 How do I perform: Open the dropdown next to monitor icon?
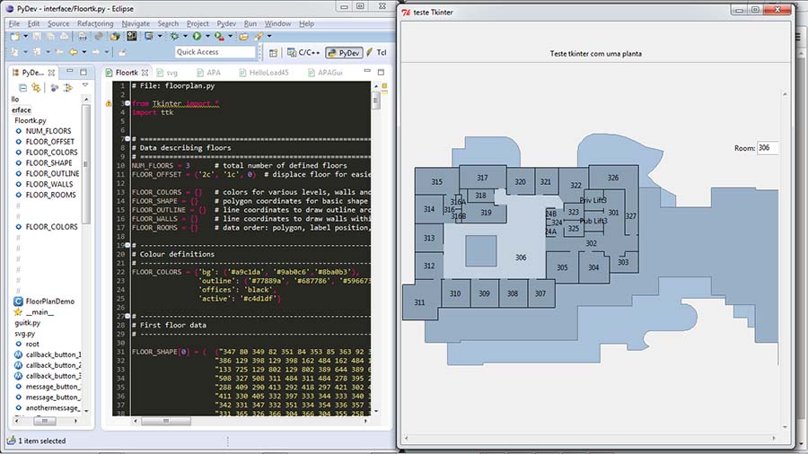[x=160, y=37]
